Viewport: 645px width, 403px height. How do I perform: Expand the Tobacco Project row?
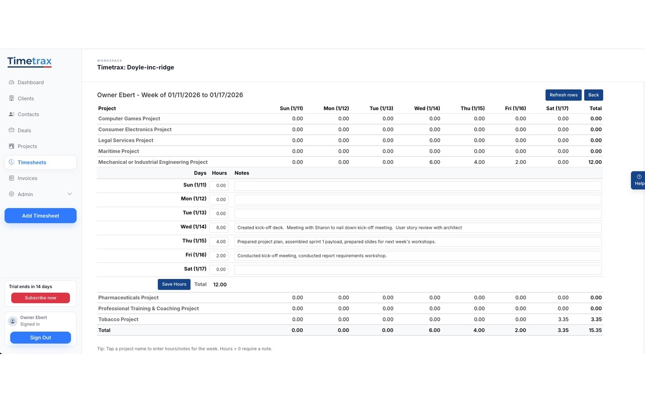pos(118,319)
